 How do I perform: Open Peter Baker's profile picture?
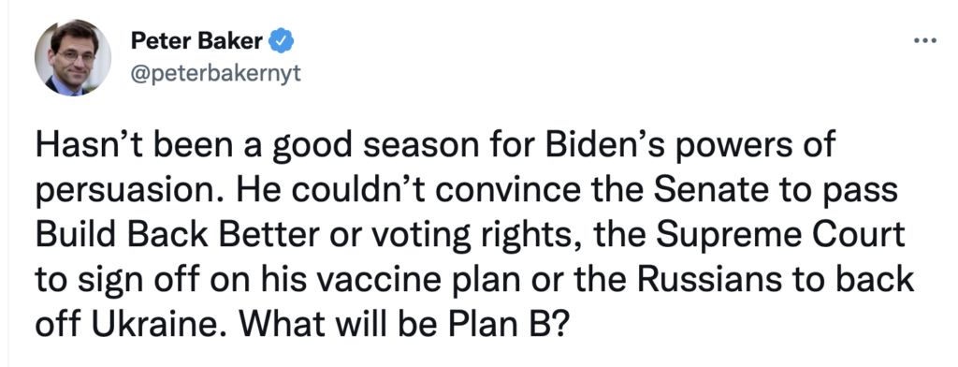click(x=73, y=57)
